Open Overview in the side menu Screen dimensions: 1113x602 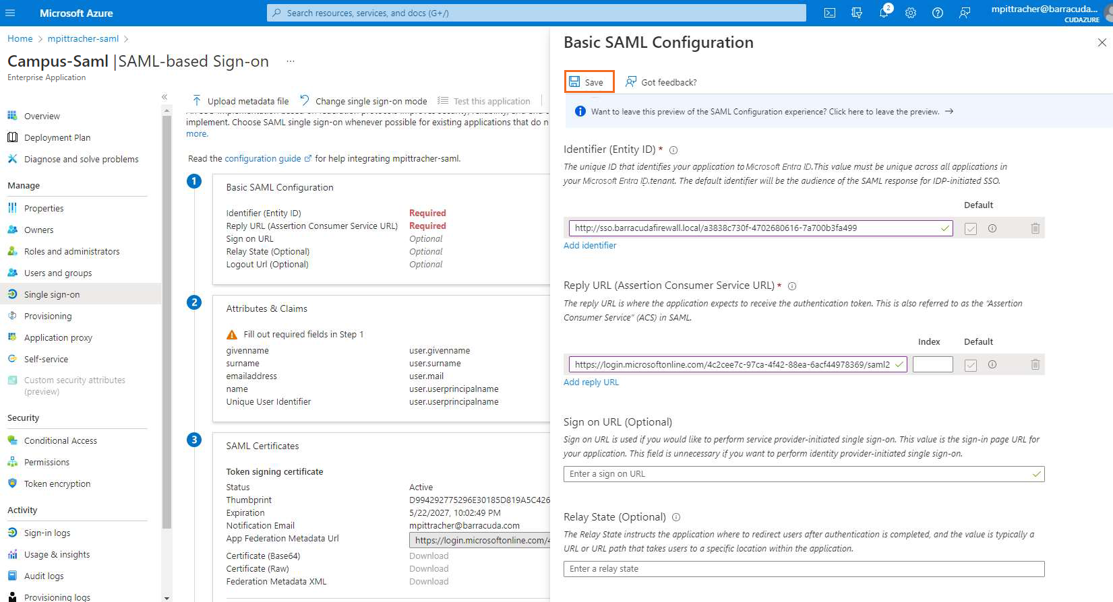(42, 116)
